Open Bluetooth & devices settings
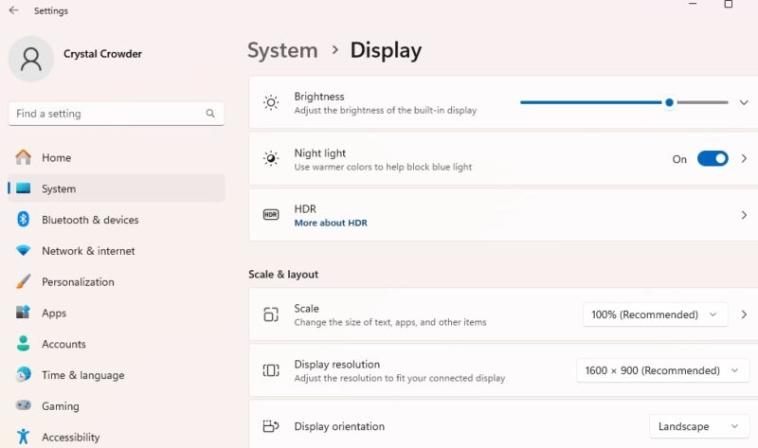This screenshot has height=448, width=758. [x=116, y=220]
